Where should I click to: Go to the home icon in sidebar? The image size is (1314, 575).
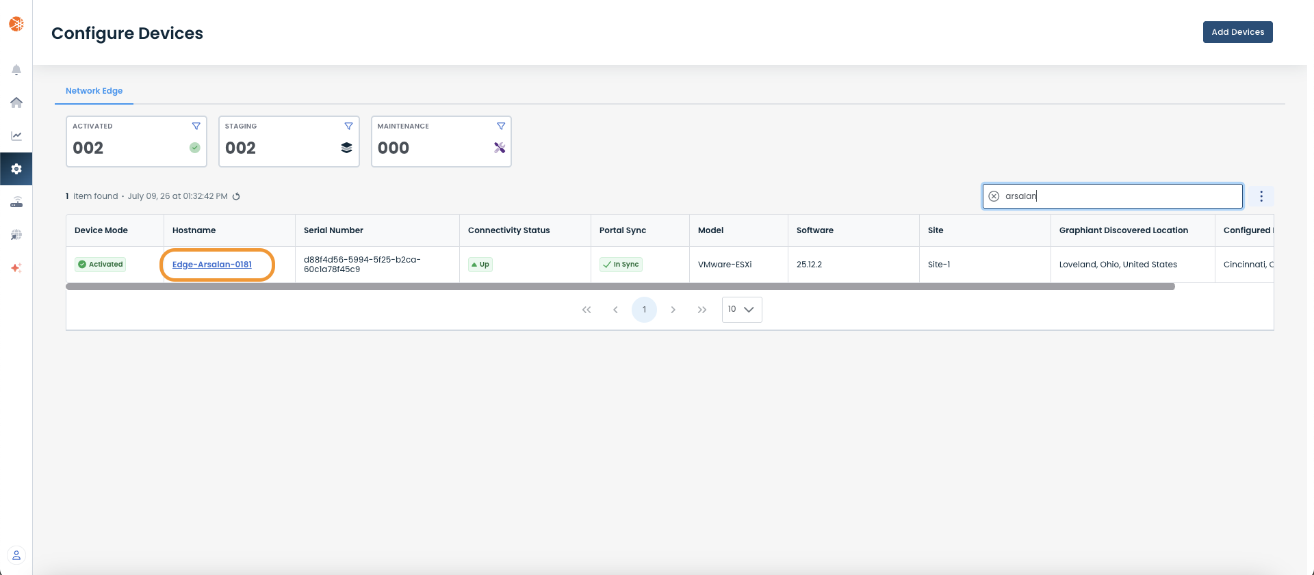(16, 103)
